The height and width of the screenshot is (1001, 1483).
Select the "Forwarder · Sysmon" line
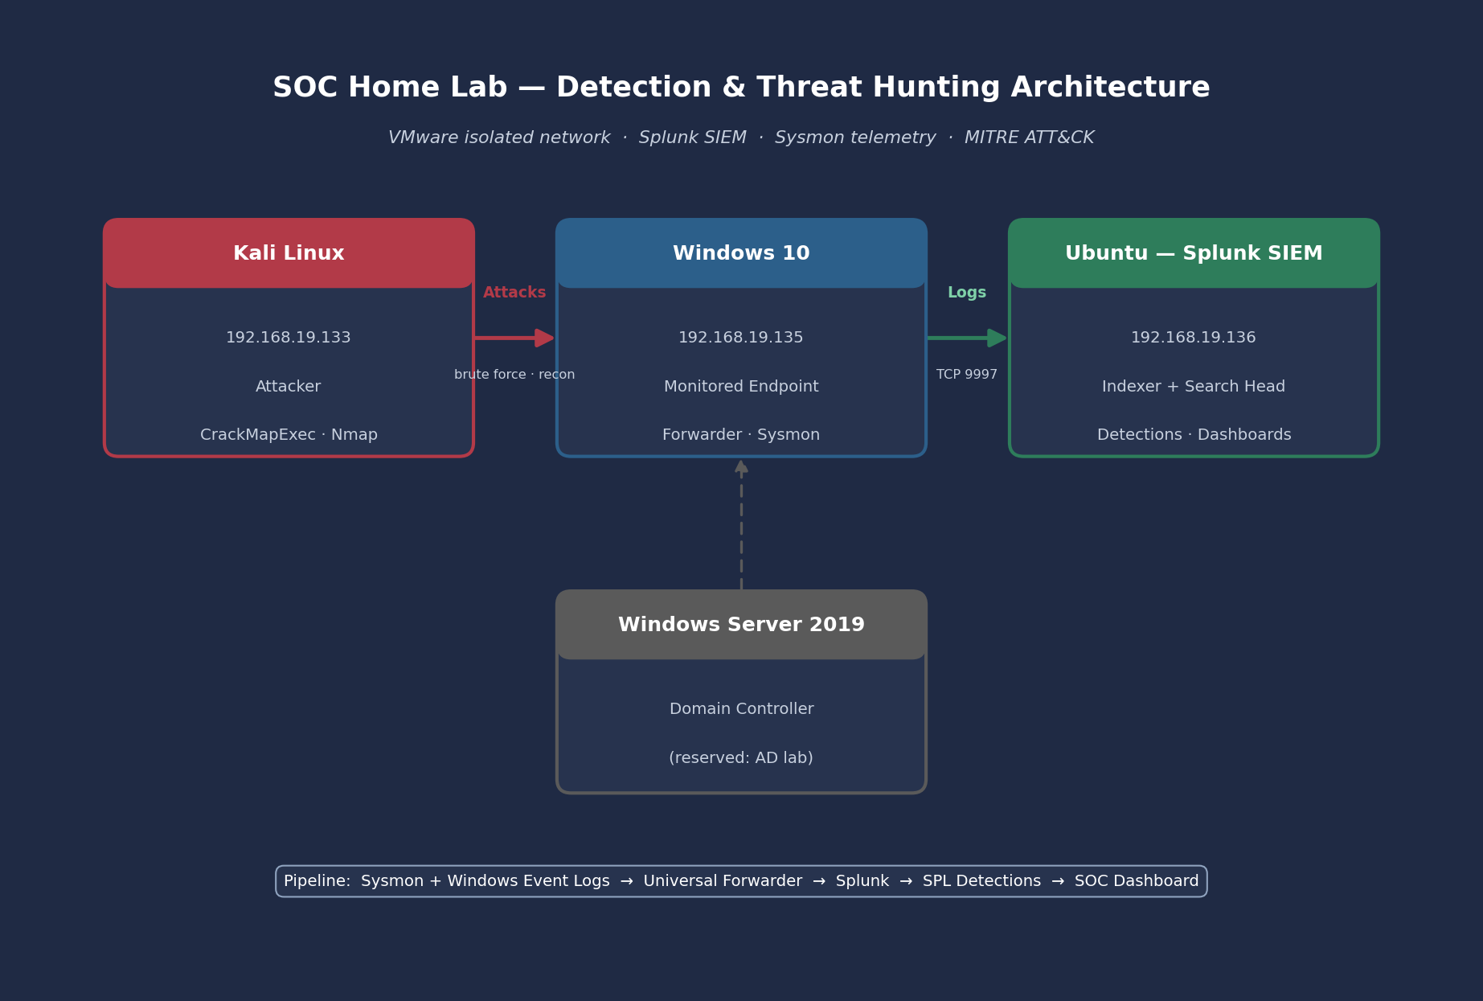tap(741, 435)
